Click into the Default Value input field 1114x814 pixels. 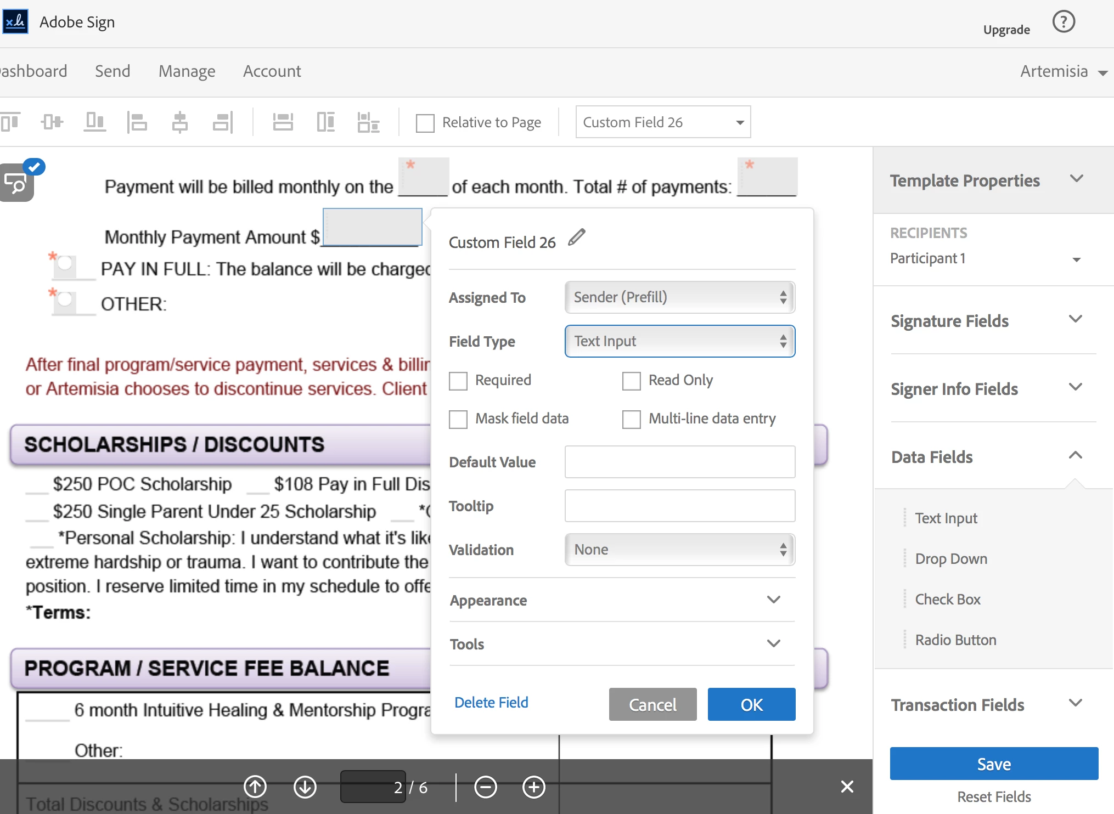(679, 462)
